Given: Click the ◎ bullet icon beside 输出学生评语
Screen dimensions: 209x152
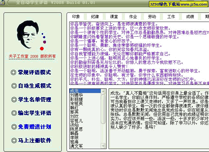Looking at the screenshot, I should [13, 113].
